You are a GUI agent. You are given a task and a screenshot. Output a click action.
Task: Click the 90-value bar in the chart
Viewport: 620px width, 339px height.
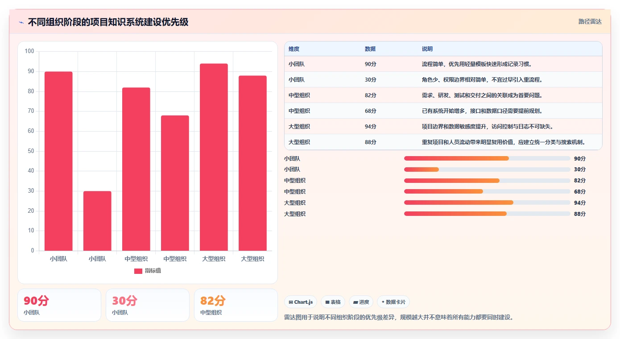[58, 161]
